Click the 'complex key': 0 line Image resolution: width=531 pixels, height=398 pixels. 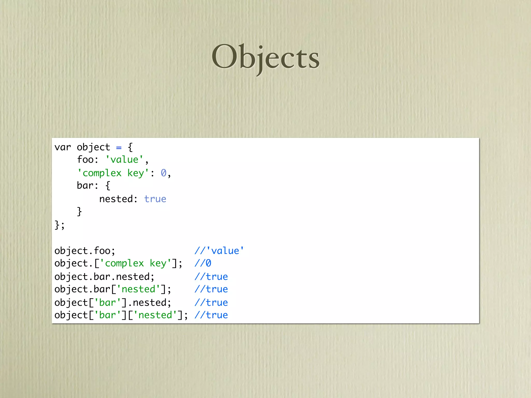[124, 173]
